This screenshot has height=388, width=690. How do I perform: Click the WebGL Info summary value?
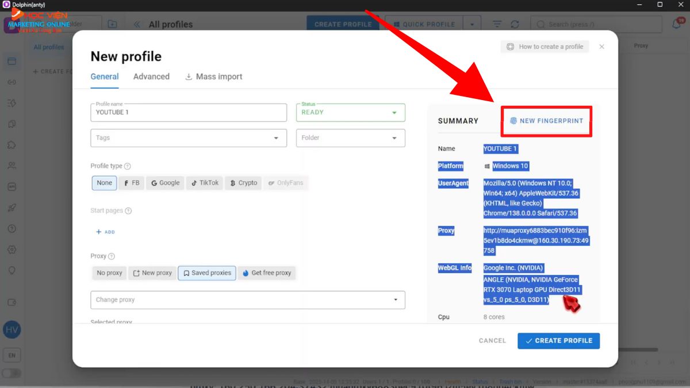[x=532, y=284]
